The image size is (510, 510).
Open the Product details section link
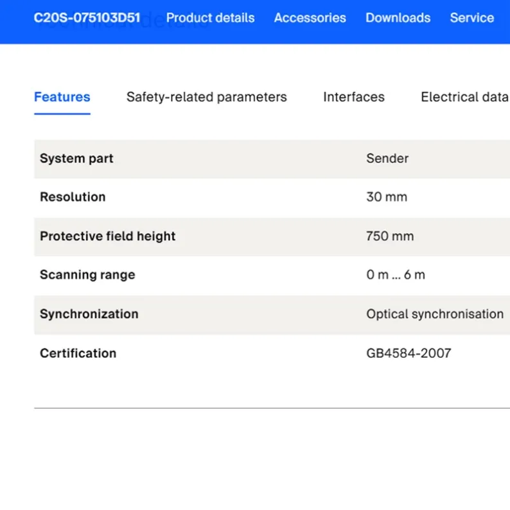(x=210, y=18)
